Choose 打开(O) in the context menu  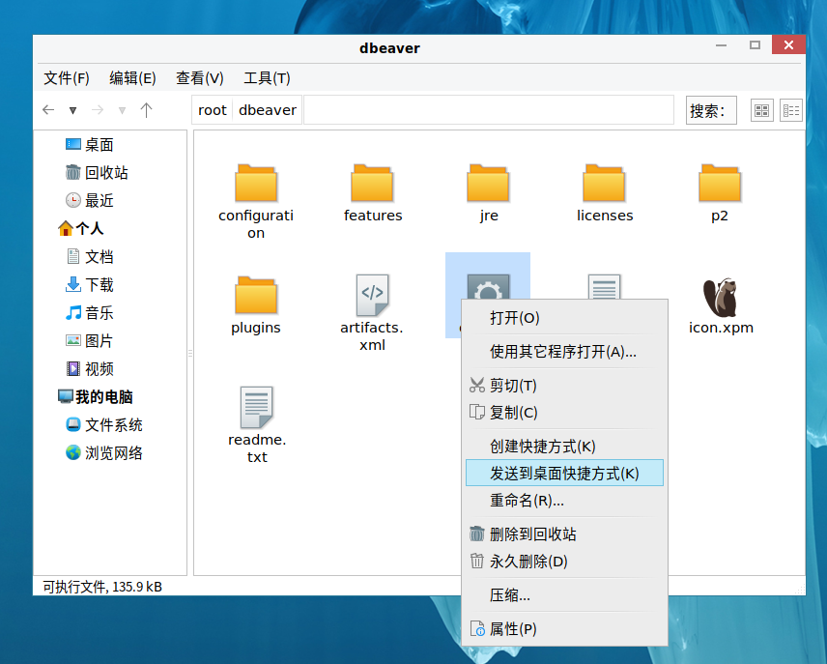tap(564, 318)
